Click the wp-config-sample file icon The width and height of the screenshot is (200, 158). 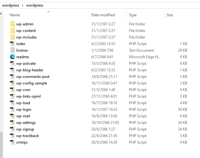[x=13, y=83]
